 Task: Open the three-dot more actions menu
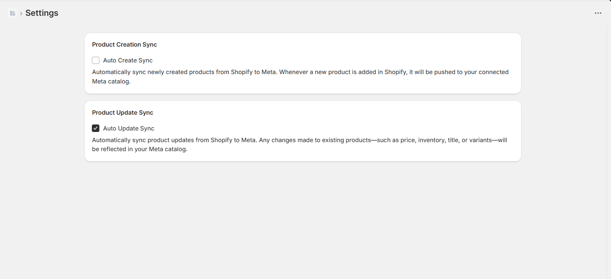coord(598,13)
